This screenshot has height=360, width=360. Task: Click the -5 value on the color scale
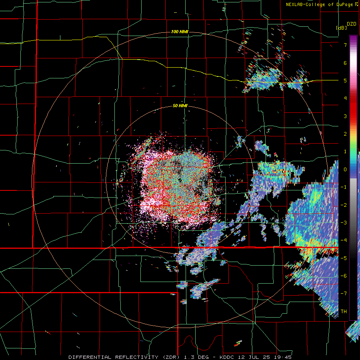click(x=344, y=258)
